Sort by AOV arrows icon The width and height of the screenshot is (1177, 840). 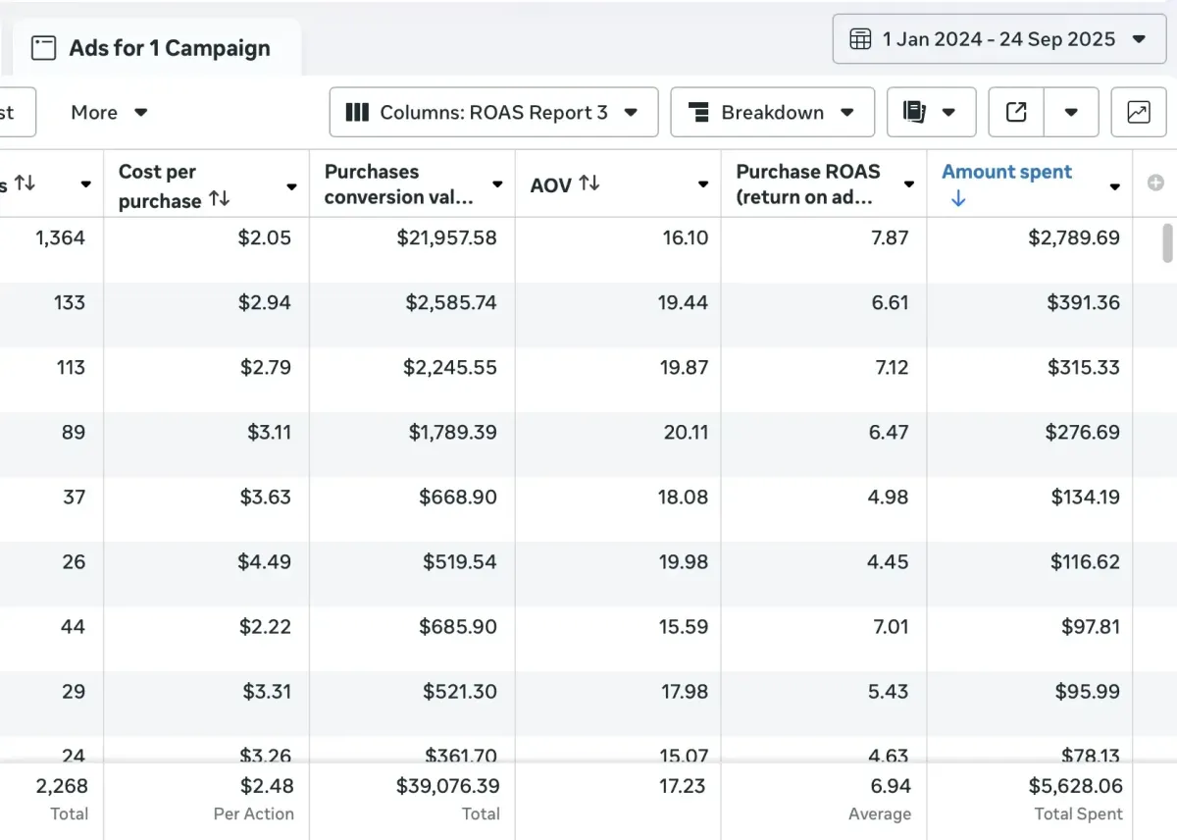point(589,183)
